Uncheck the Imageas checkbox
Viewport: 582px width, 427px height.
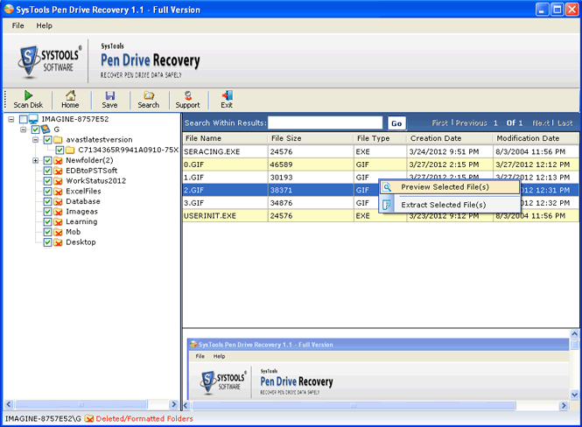(x=47, y=212)
